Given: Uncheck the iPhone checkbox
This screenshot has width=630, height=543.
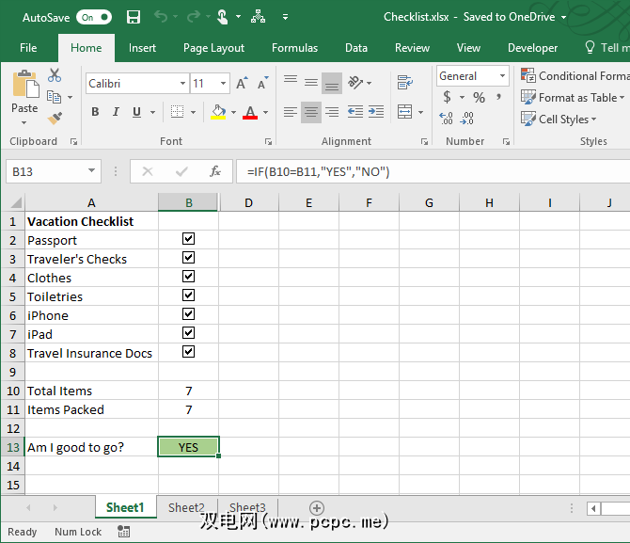Looking at the screenshot, I should (x=188, y=314).
